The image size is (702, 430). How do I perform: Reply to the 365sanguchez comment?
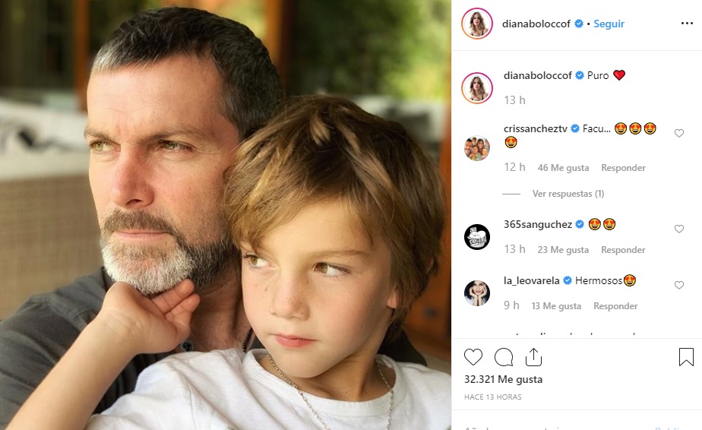623,250
